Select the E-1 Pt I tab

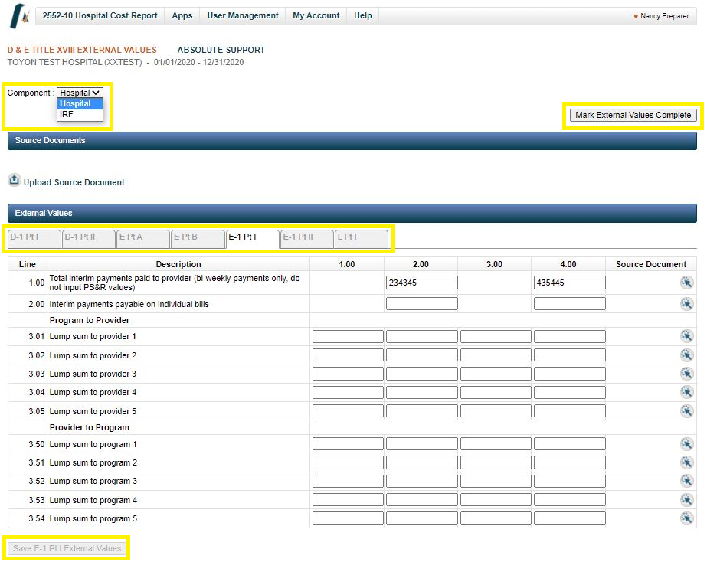[x=253, y=239]
